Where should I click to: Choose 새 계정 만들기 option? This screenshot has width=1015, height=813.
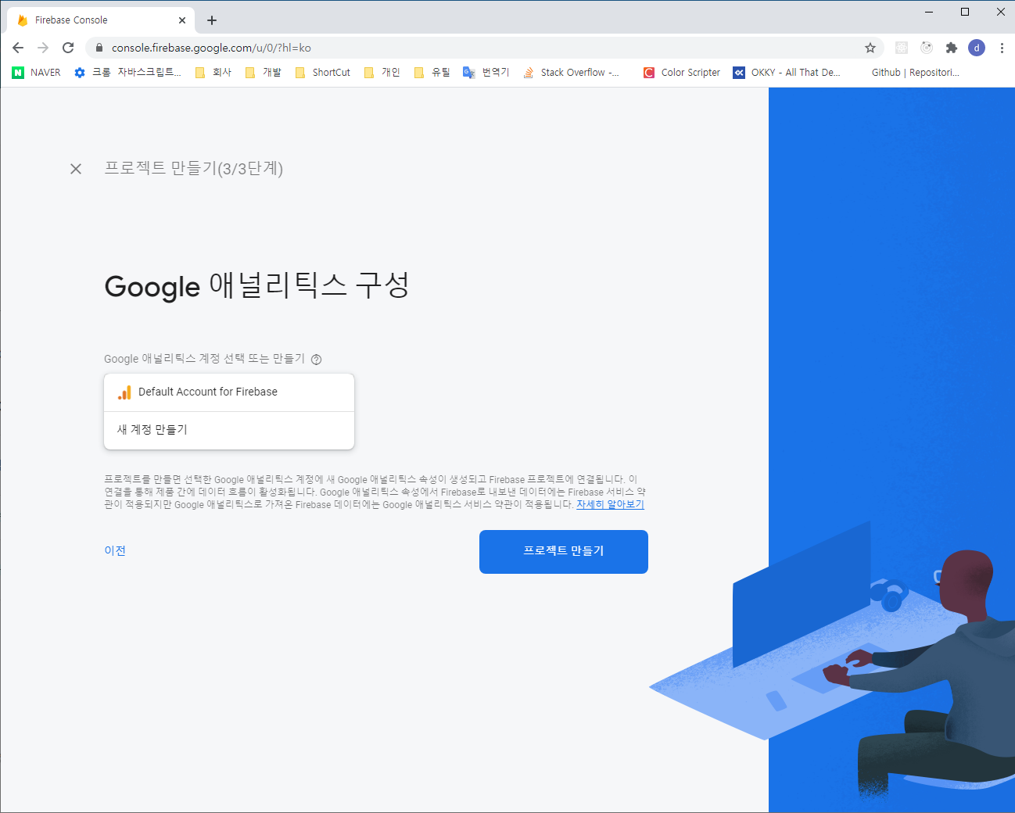click(229, 430)
